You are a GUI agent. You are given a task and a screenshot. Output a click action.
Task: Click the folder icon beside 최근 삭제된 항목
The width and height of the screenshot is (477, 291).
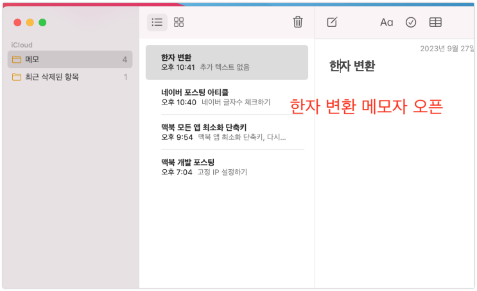coord(17,77)
